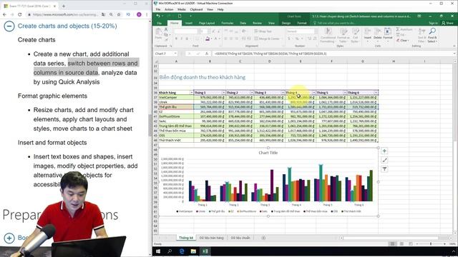
Task: Open Đồ tiêu bán hàng sheet tab
Action: tap(211, 238)
